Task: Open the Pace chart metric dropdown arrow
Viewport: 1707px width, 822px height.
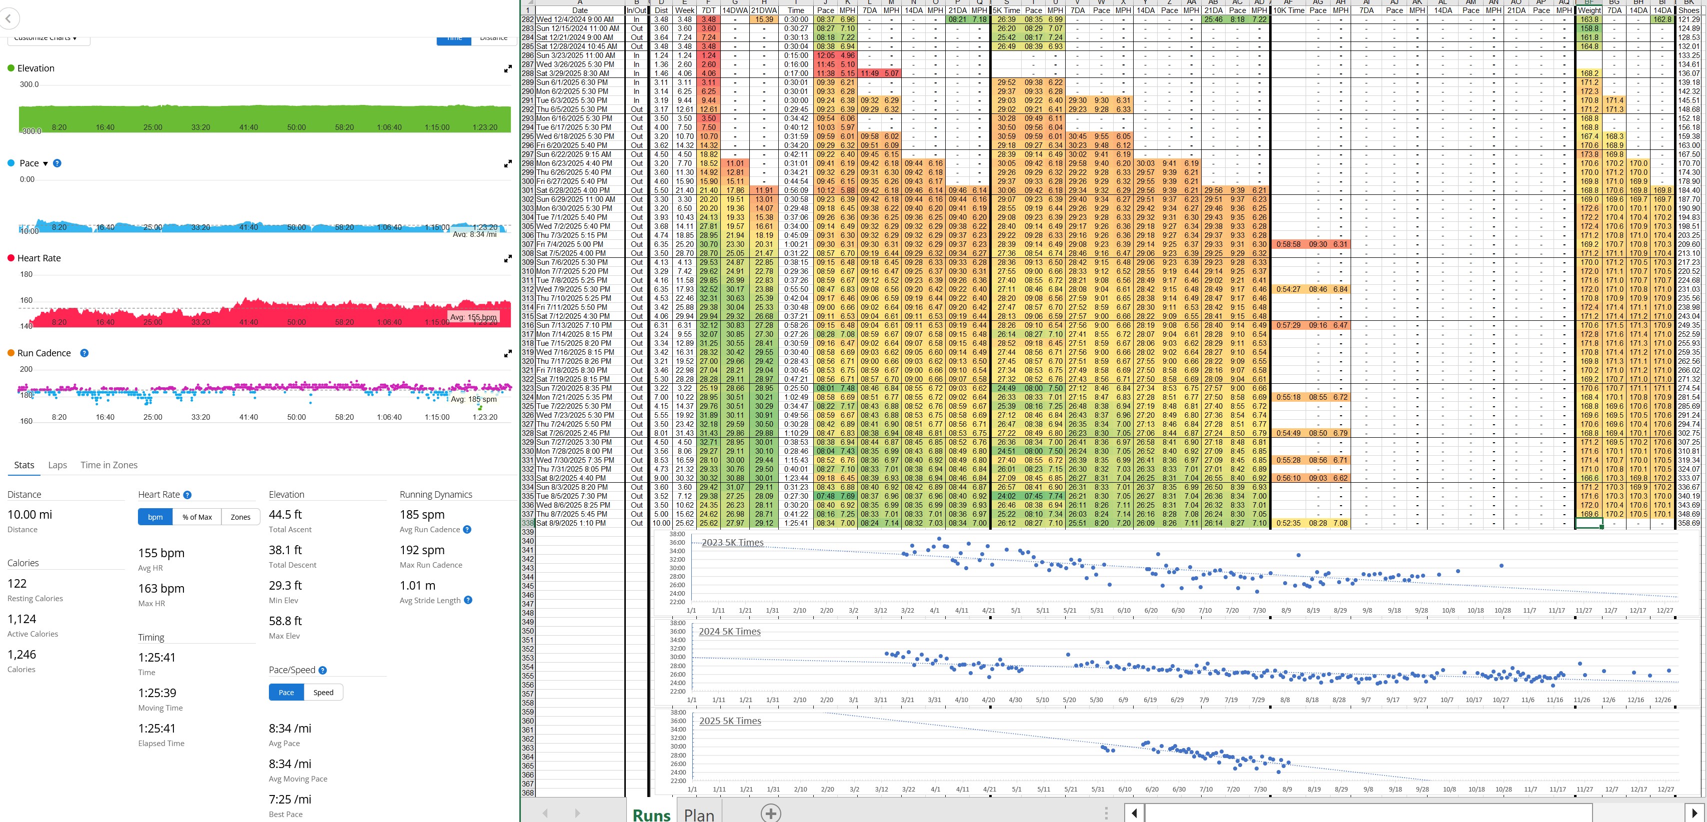Action: click(45, 163)
